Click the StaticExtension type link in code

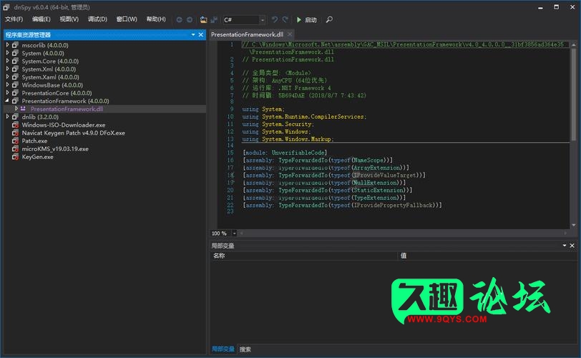click(378, 190)
